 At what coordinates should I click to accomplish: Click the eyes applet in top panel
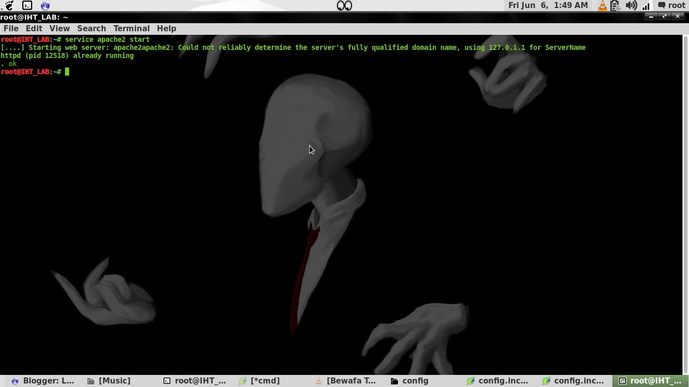tap(344, 6)
